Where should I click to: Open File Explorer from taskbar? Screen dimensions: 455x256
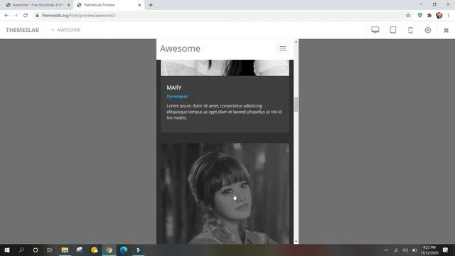pyautogui.click(x=65, y=250)
